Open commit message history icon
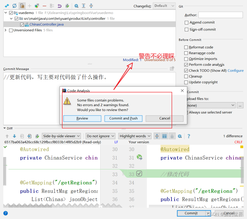The image size is (247, 219). point(172,69)
